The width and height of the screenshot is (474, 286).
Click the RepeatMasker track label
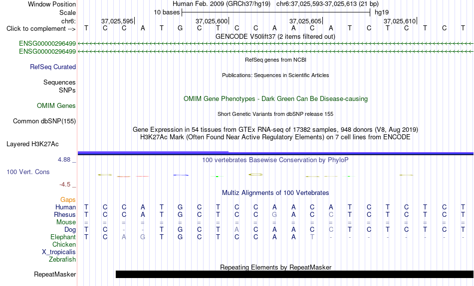(x=55, y=274)
